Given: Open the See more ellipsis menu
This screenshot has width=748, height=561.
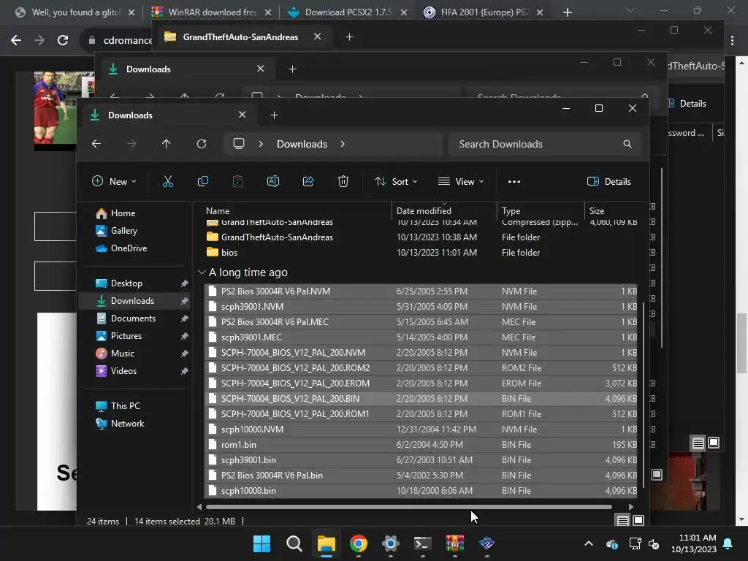Looking at the screenshot, I should [514, 181].
